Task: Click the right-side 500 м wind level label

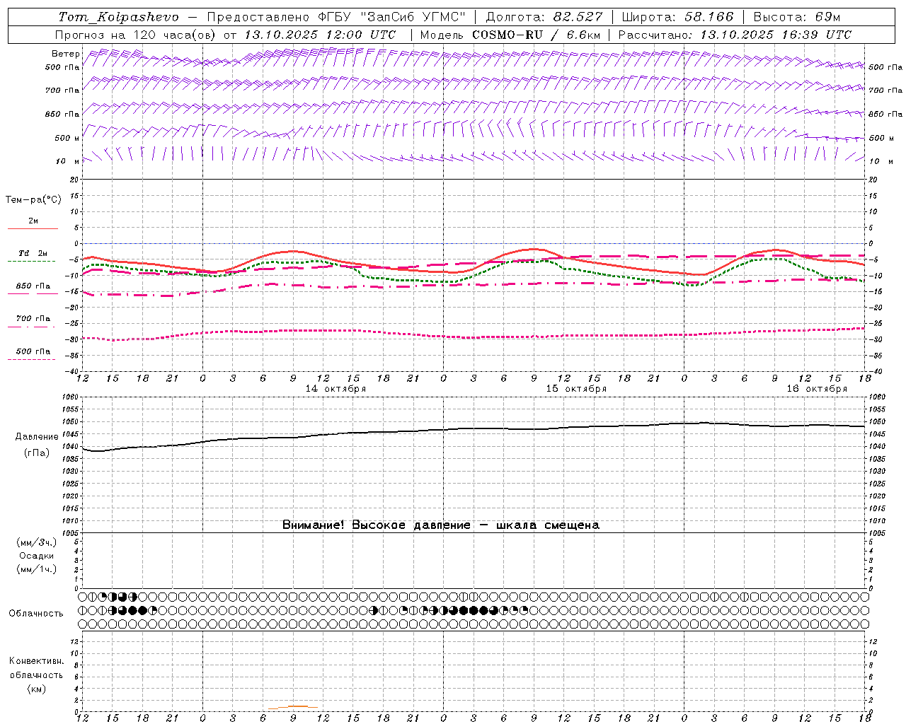Action: 882,138
